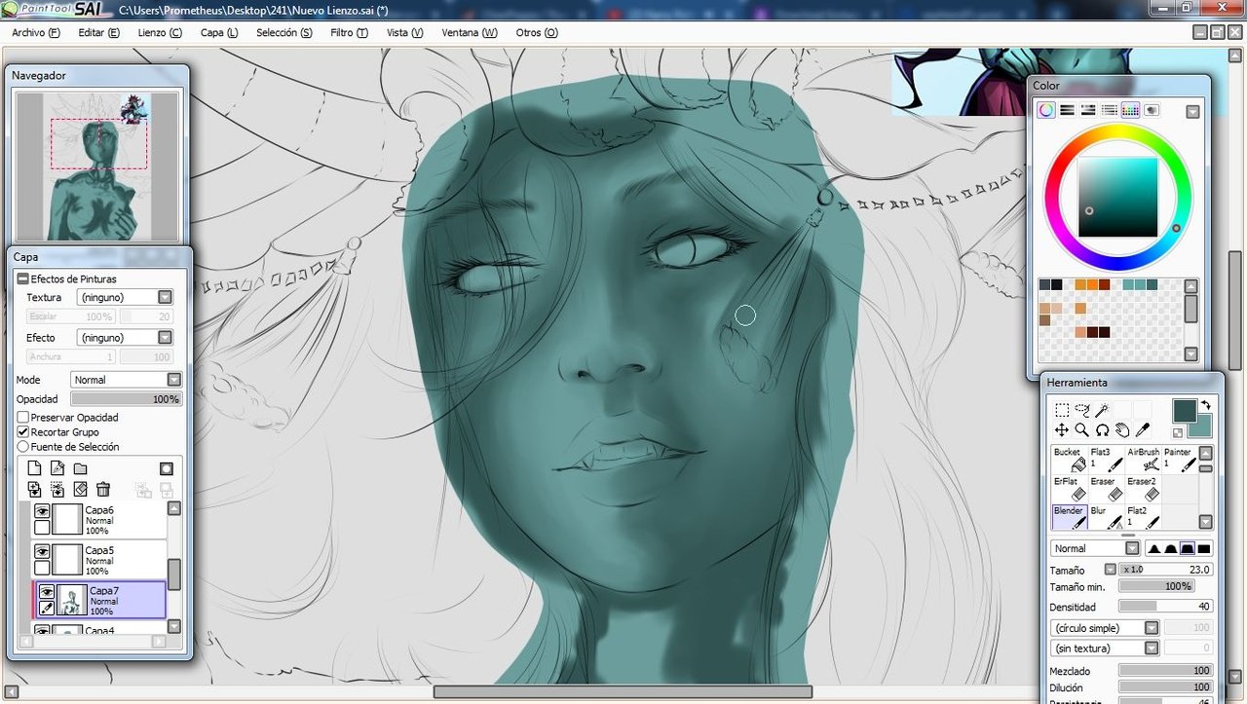1247x704 pixels.
Task: Choose the Painter brush
Action: (1180, 460)
